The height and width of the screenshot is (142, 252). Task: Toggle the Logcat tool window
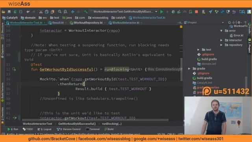tap(44, 129)
